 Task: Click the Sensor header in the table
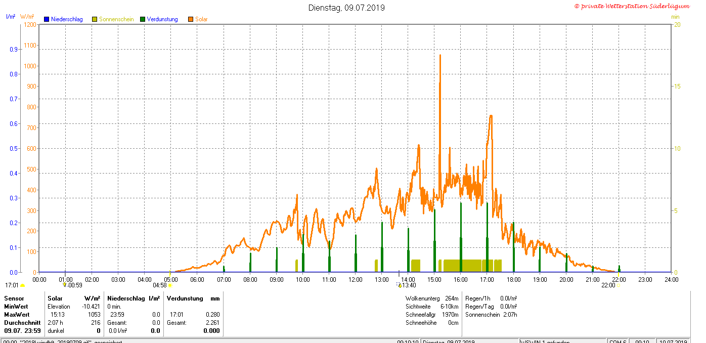pyautogui.click(x=14, y=298)
